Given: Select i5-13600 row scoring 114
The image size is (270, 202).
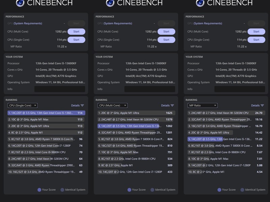Looking at the screenshot, I should click(x=46, y=113).
